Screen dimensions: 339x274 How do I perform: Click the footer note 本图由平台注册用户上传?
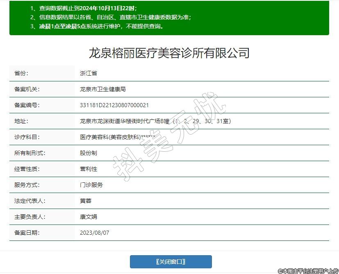coord(308,271)
